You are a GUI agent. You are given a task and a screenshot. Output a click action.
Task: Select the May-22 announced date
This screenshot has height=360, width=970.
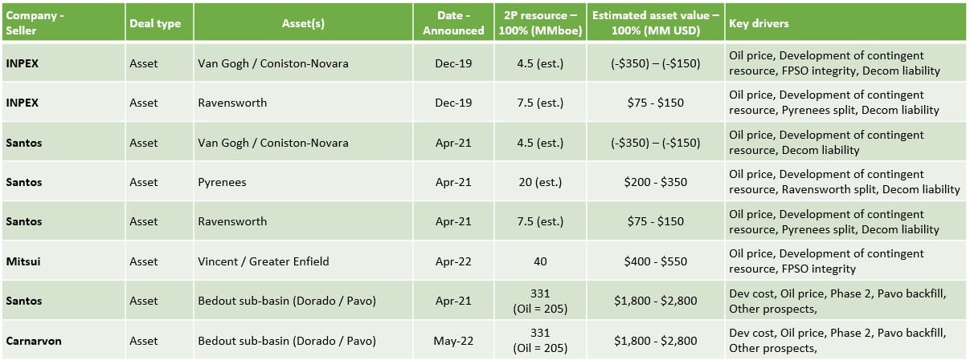click(454, 340)
